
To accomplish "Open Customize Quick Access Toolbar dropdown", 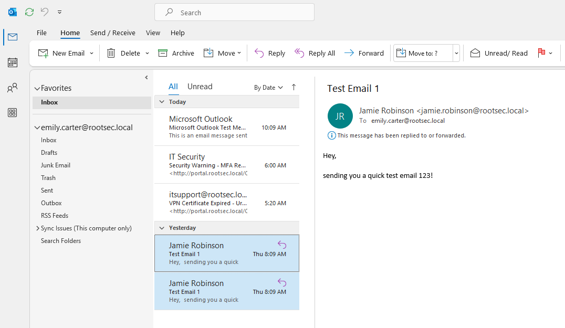I will (59, 12).
